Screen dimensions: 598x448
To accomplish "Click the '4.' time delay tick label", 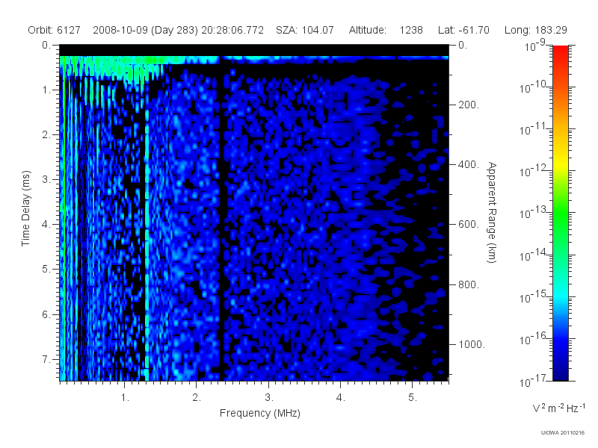I will [x=46, y=225].
